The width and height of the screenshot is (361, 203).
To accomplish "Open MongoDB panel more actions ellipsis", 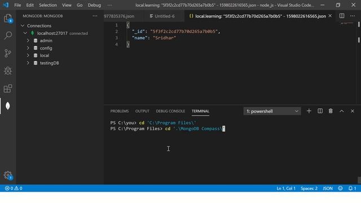I will pos(95,16).
